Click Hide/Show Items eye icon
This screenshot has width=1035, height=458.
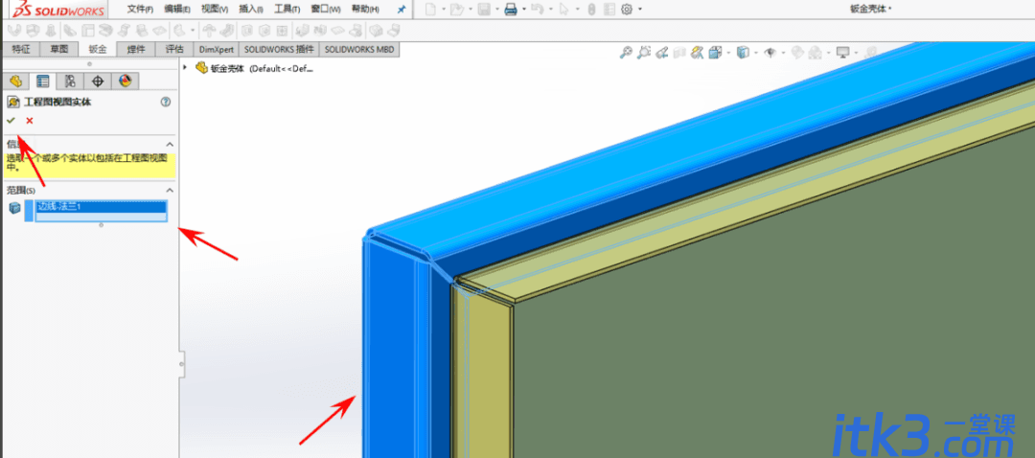(x=770, y=52)
